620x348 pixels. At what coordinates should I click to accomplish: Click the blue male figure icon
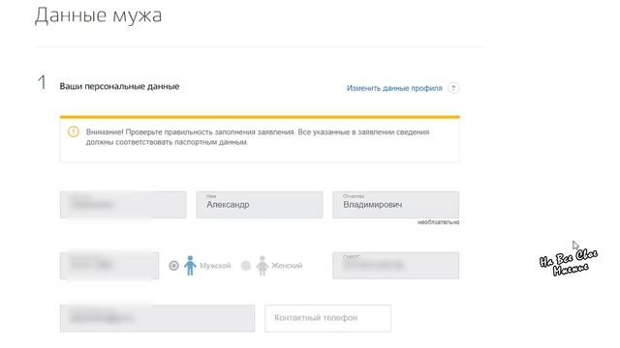(190, 265)
